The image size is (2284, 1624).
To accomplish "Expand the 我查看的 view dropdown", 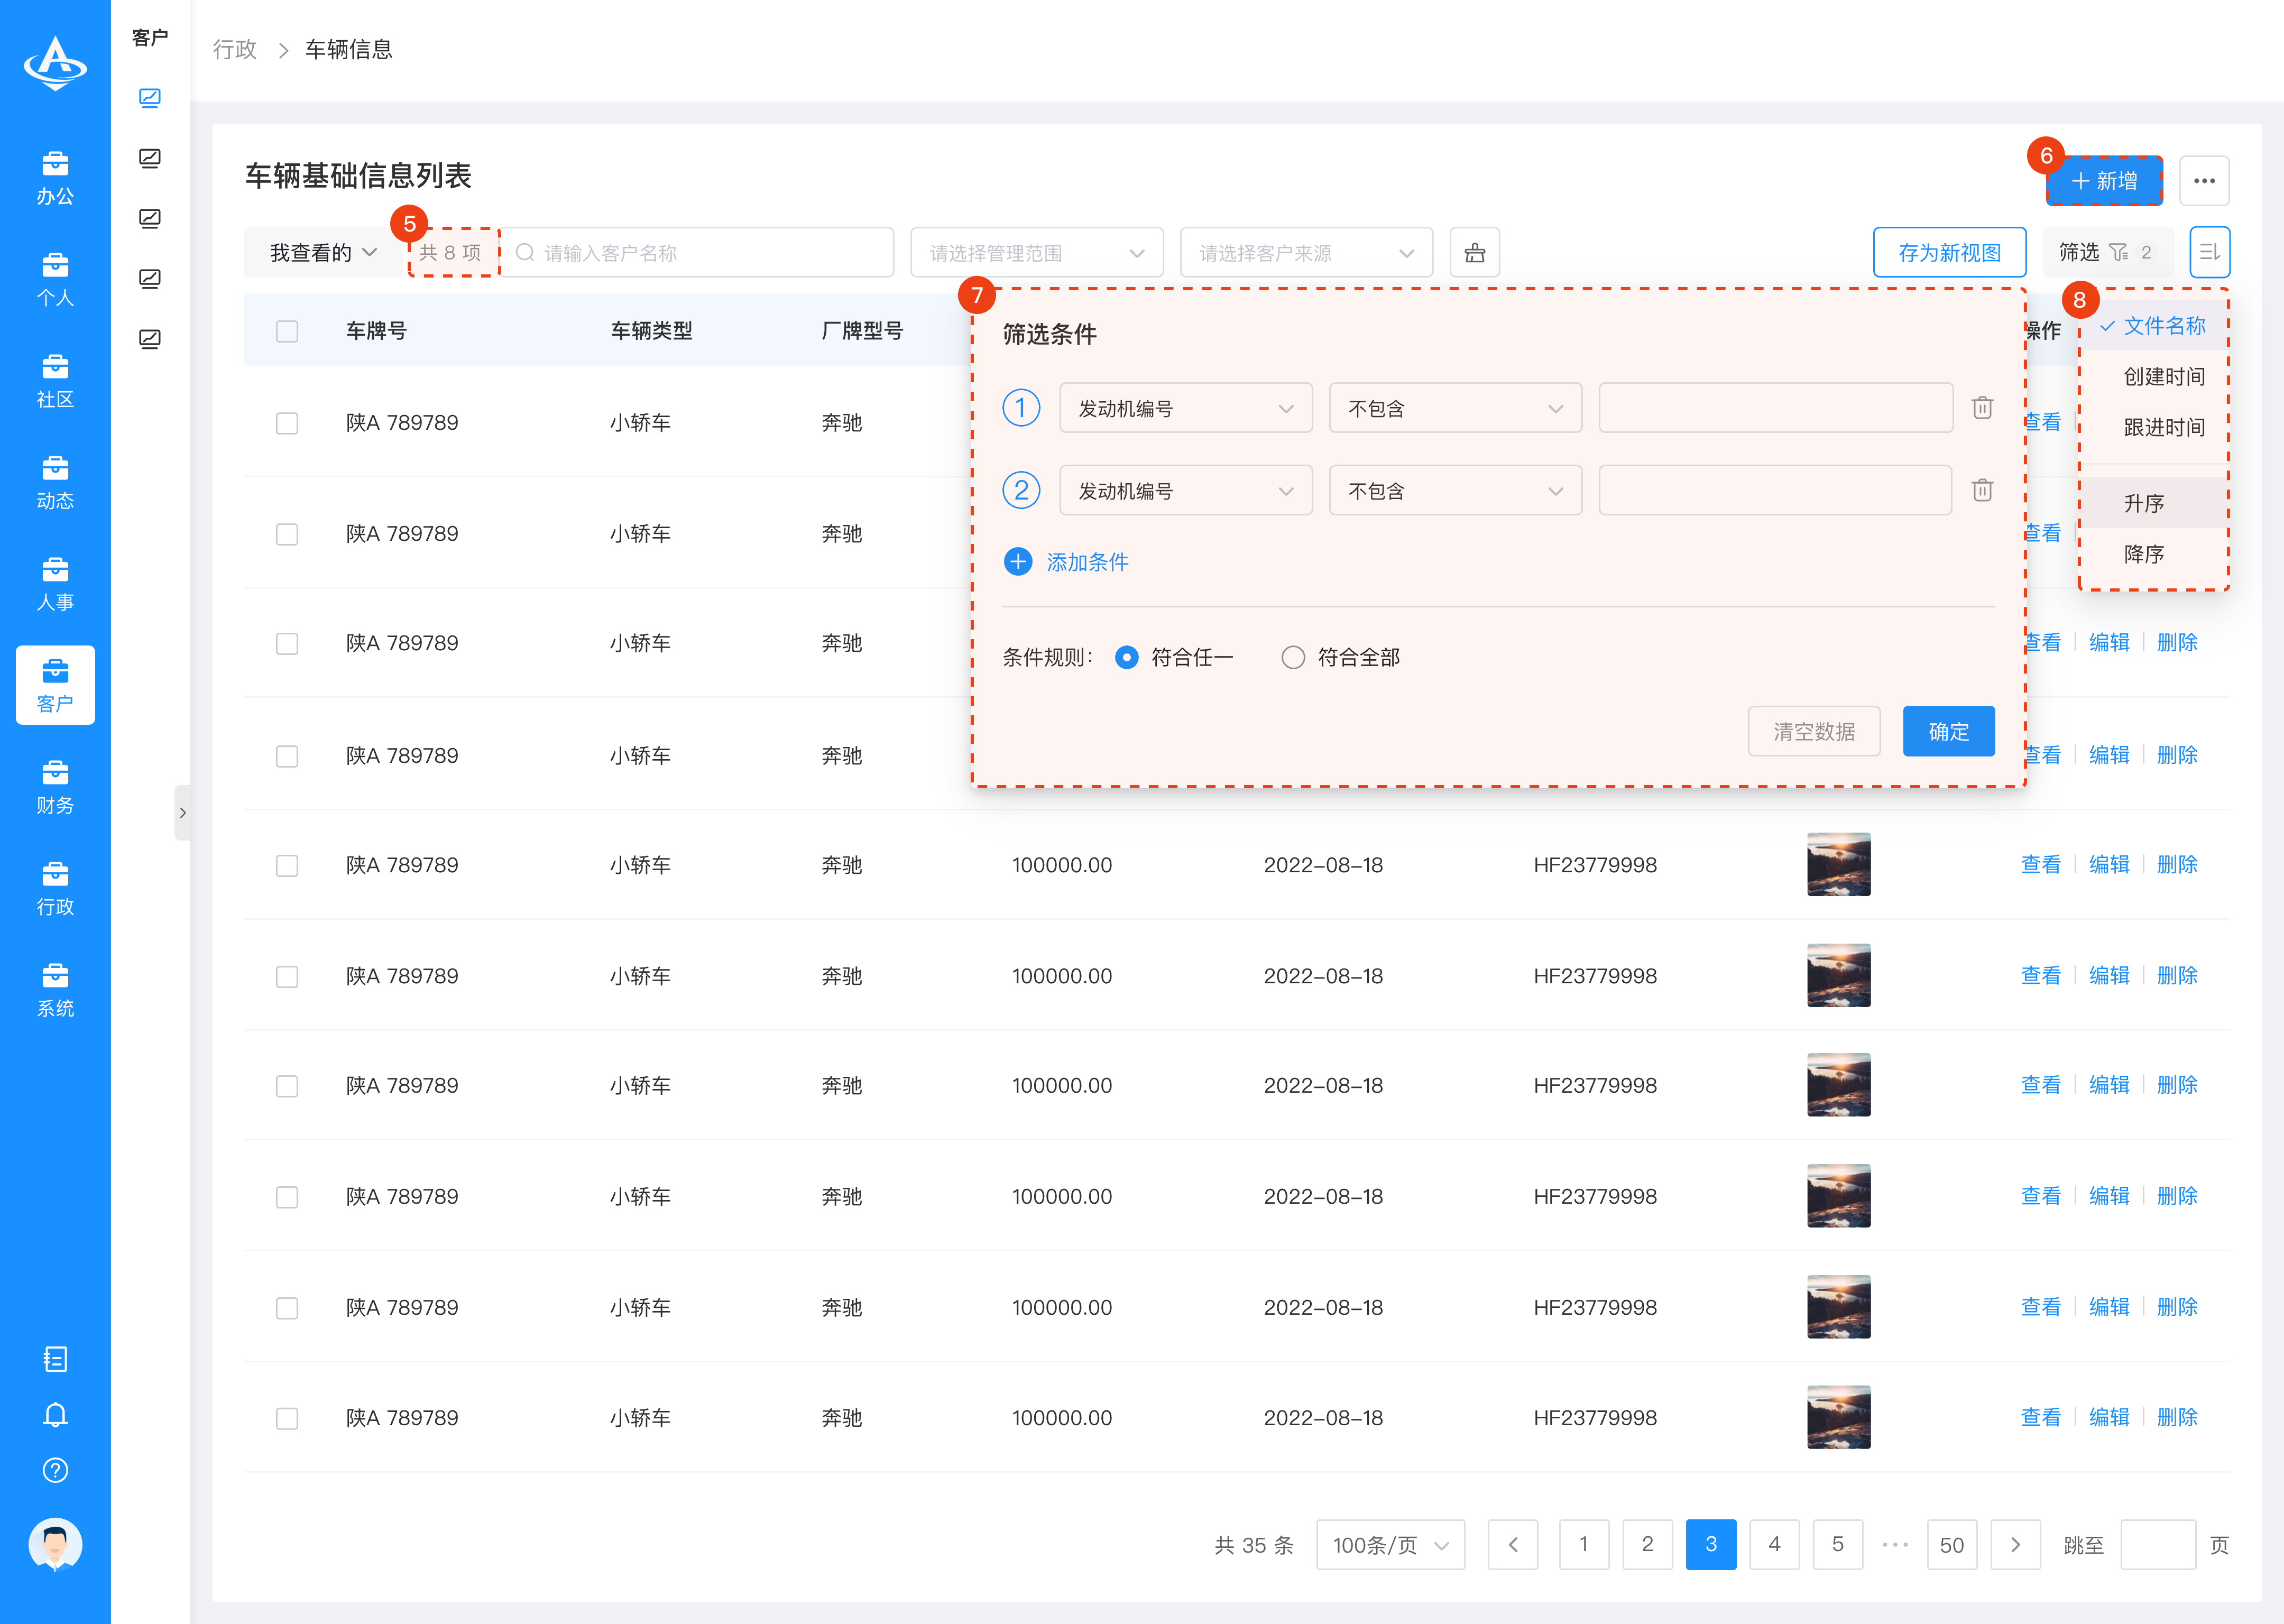I will tap(323, 252).
